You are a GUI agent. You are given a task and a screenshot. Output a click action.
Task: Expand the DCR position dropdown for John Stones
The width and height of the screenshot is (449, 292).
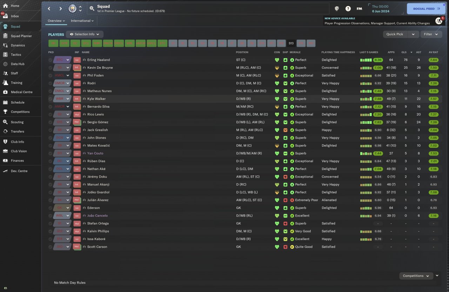[x=68, y=138]
